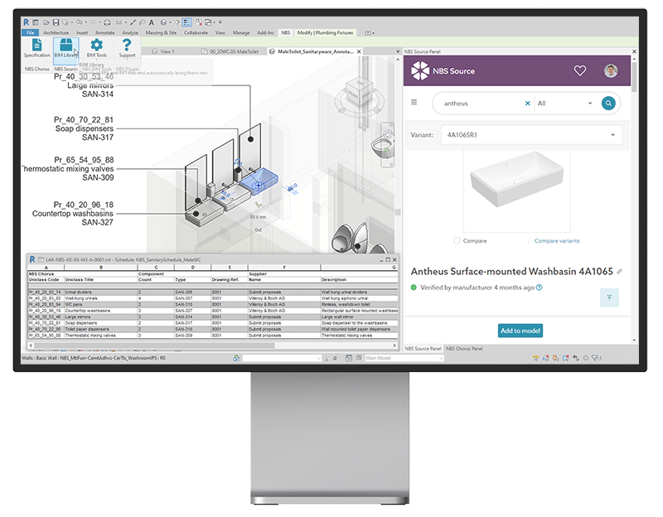Switch to the View 1 document tab
The image size is (663, 517).
click(163, 51)
